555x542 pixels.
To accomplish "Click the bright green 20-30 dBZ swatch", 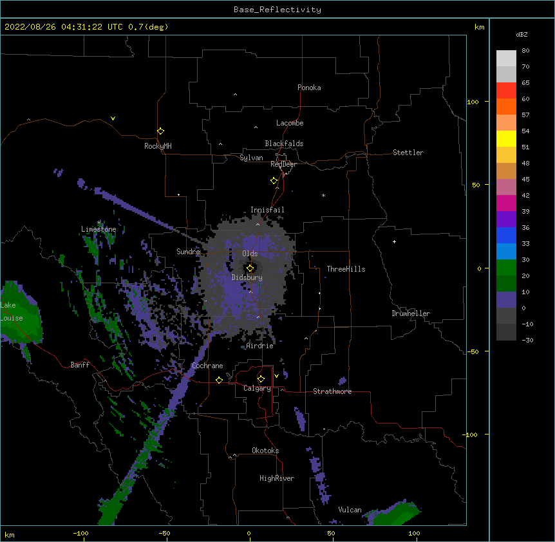I will coord(506,268).
